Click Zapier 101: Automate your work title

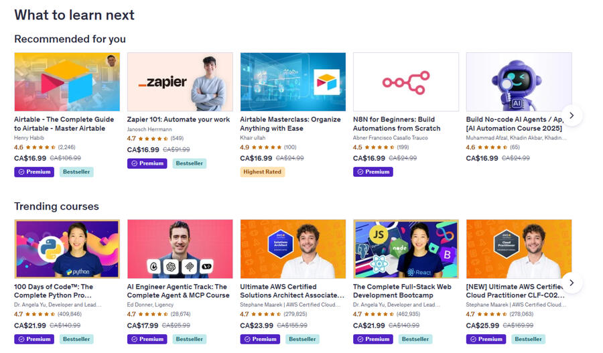click(x=178, y=120)
